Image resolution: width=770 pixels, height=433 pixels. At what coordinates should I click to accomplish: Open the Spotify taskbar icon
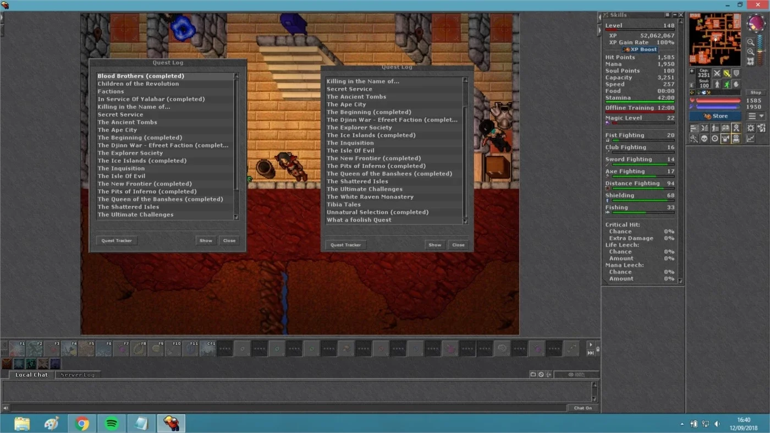tap(112, 424)
